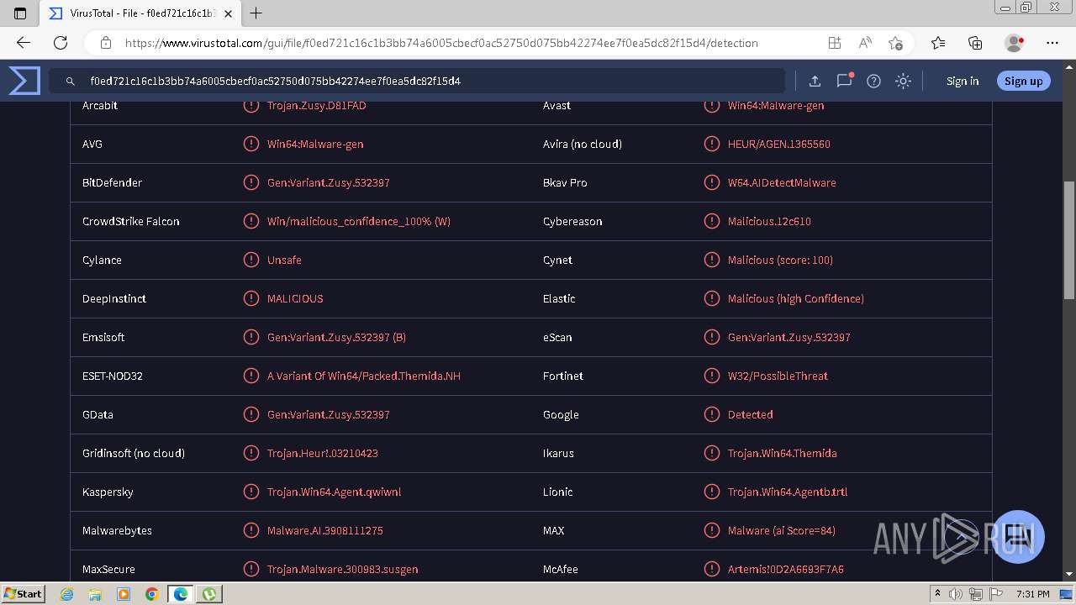Select ESET-NOD32 Themida detection text
Image resolution: width=1076 pixels, height=605 pixels.
tap(364, 376)
